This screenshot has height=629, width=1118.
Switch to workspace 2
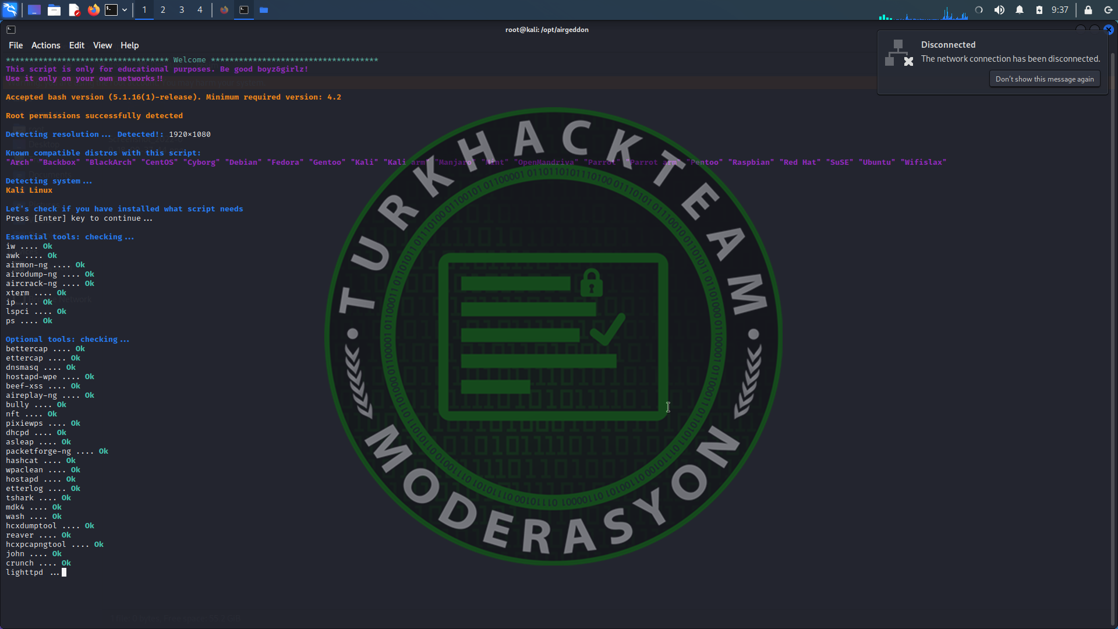tap(163, 10)
